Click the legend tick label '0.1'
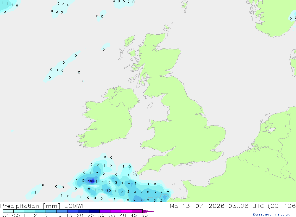 point(5,215)
